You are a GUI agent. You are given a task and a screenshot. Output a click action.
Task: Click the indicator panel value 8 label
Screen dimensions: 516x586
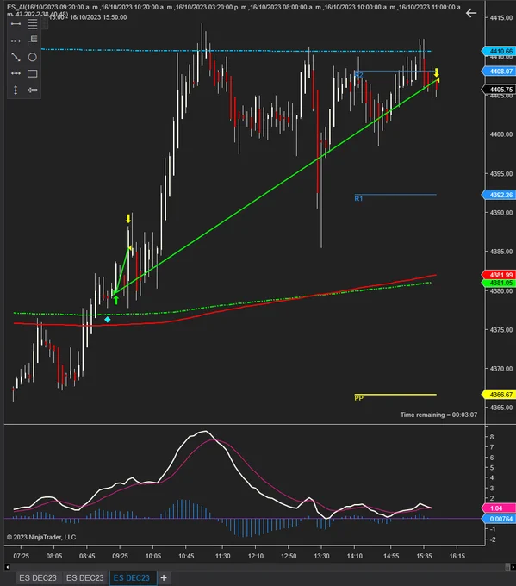click(492, 437)
